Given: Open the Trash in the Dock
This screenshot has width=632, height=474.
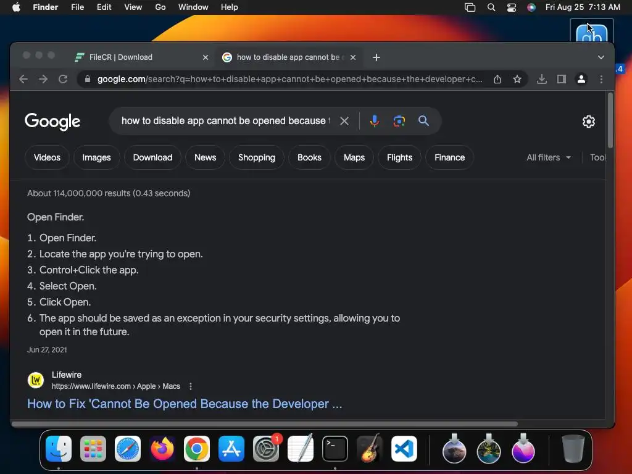Looking at the screenshot, I should 573,449.
